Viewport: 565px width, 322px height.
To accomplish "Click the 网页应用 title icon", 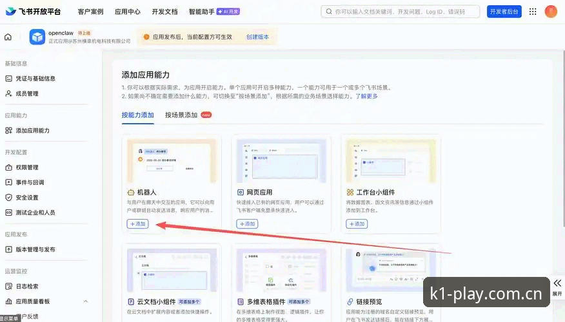I will coord(241,193).
